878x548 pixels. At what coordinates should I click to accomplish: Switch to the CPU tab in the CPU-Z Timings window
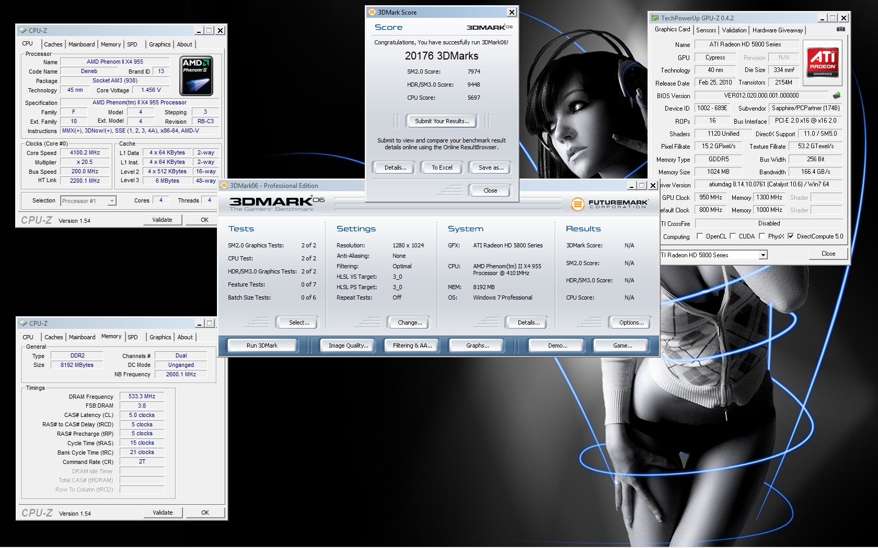(x=28, y=337)
